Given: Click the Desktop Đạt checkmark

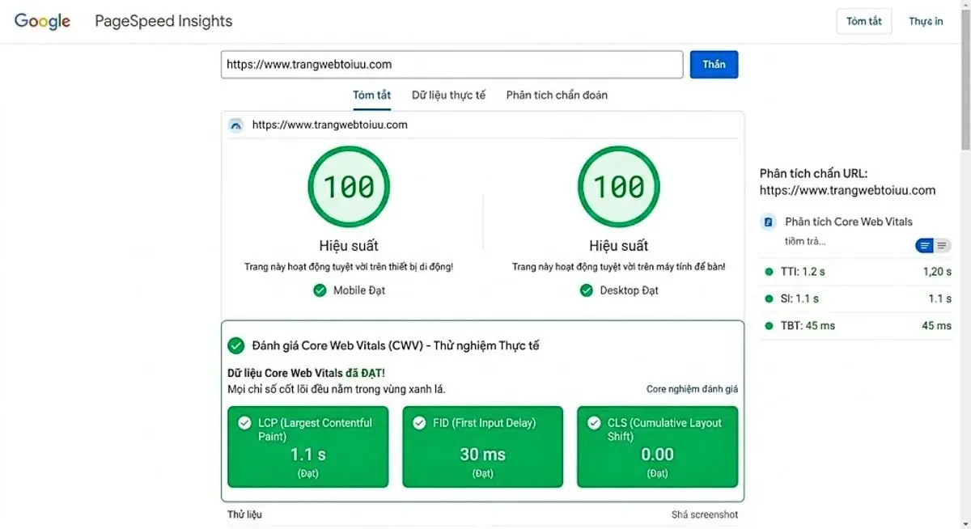Looking at the screenshot, I should tap(586, 290).
